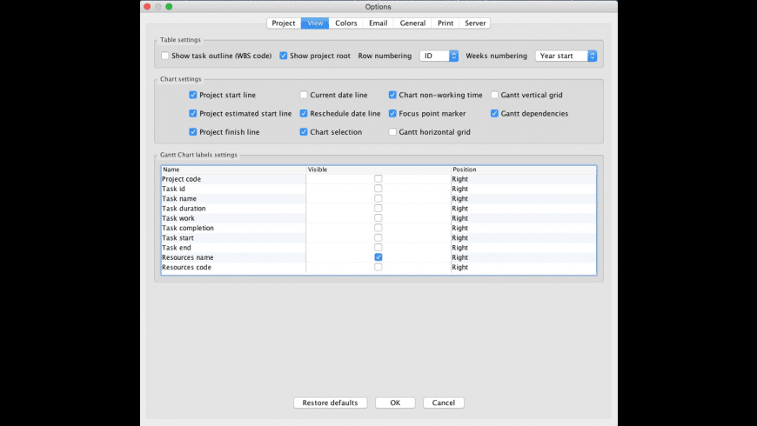The width and height of the screenshot is (757, 426).
Task: Switch to the Print tab
Action: click(x=445, y=23)
